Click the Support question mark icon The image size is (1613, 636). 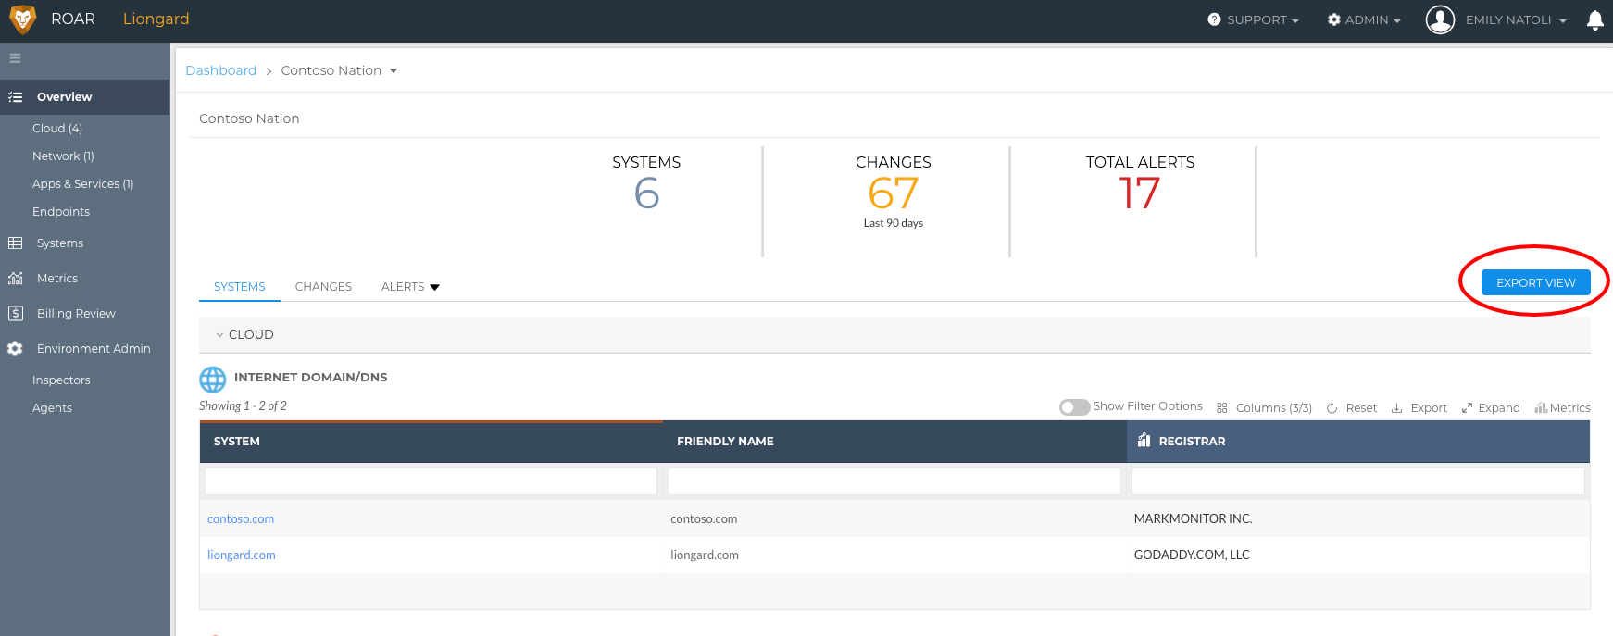[x=1214, y=19]
